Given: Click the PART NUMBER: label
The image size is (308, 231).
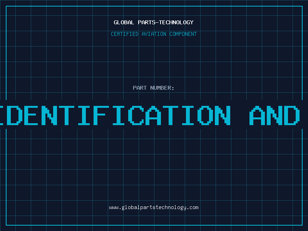Looking at the screenshot, I should click(x=154, y=88).
